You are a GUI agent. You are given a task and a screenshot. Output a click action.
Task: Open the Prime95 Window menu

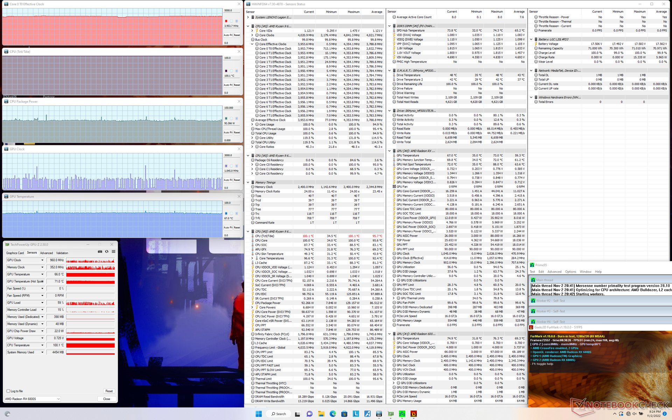(x=586, y=272)
